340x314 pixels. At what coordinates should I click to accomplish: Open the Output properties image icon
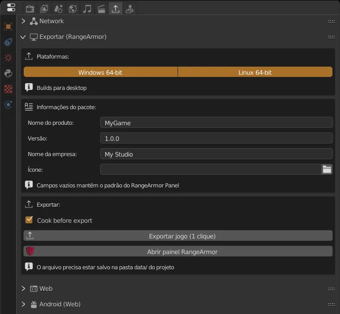pos(44,9)
